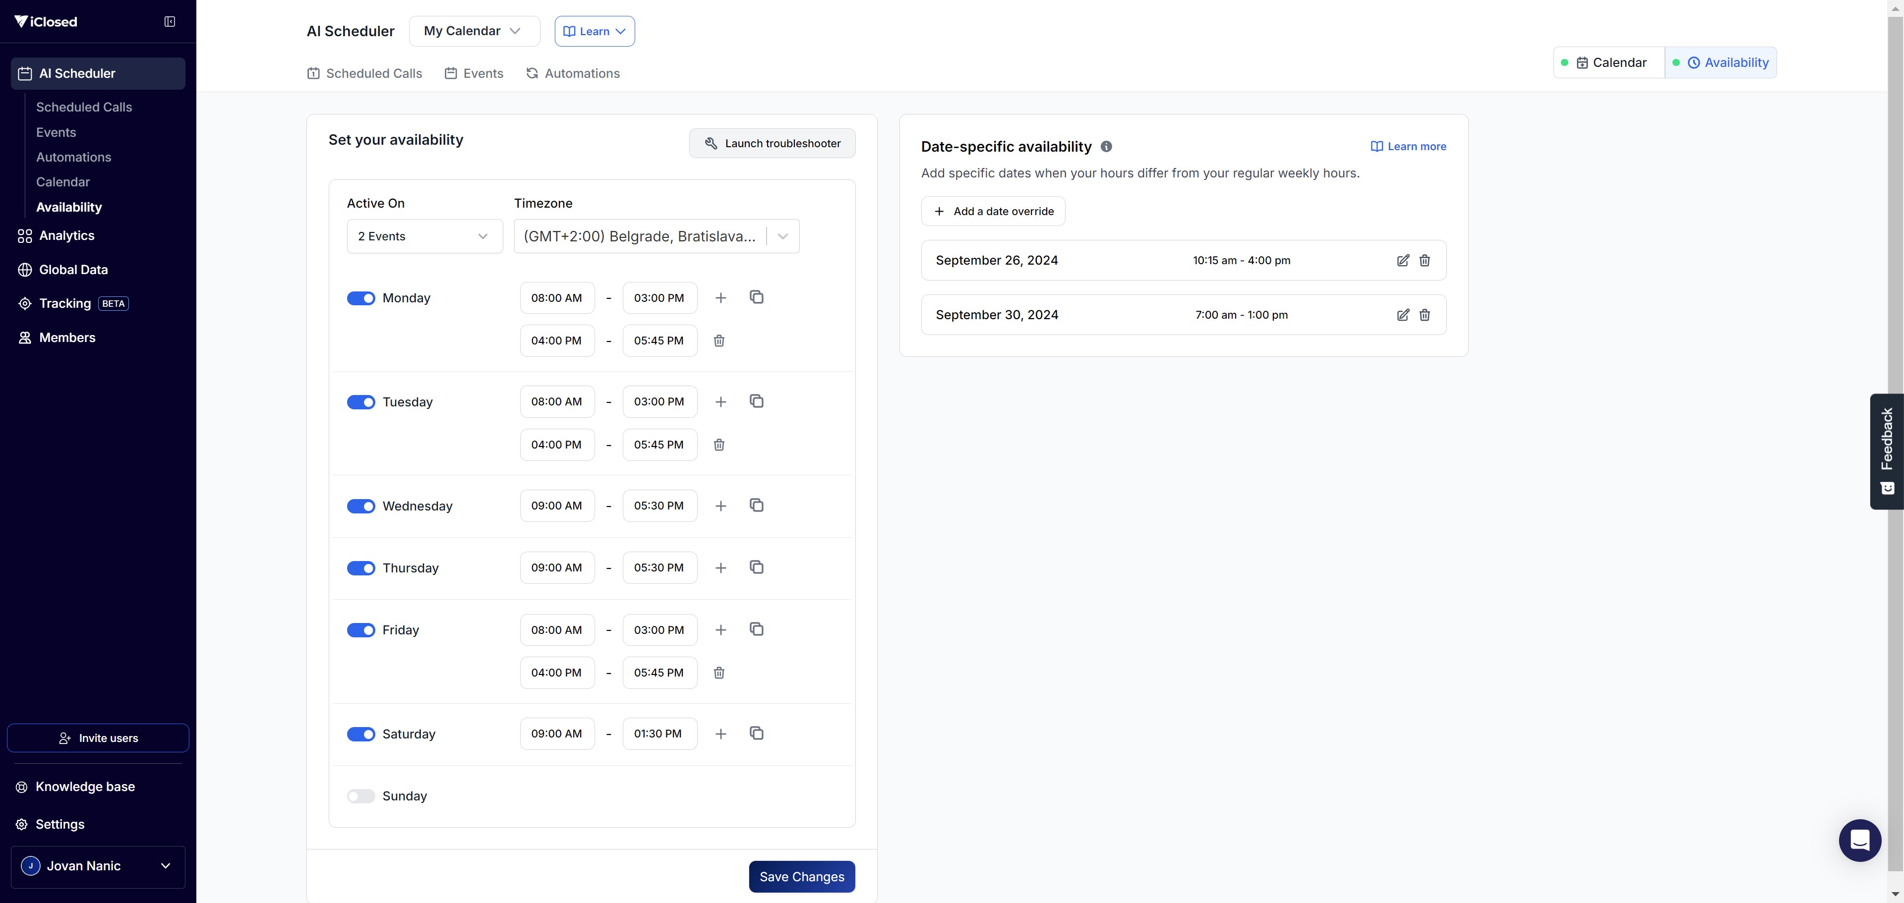Switch to the Automations tab

pos(573,73)
